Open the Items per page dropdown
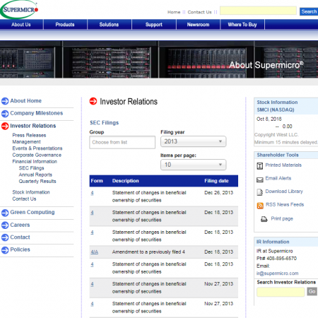318x318 pixels. [194, 165]
